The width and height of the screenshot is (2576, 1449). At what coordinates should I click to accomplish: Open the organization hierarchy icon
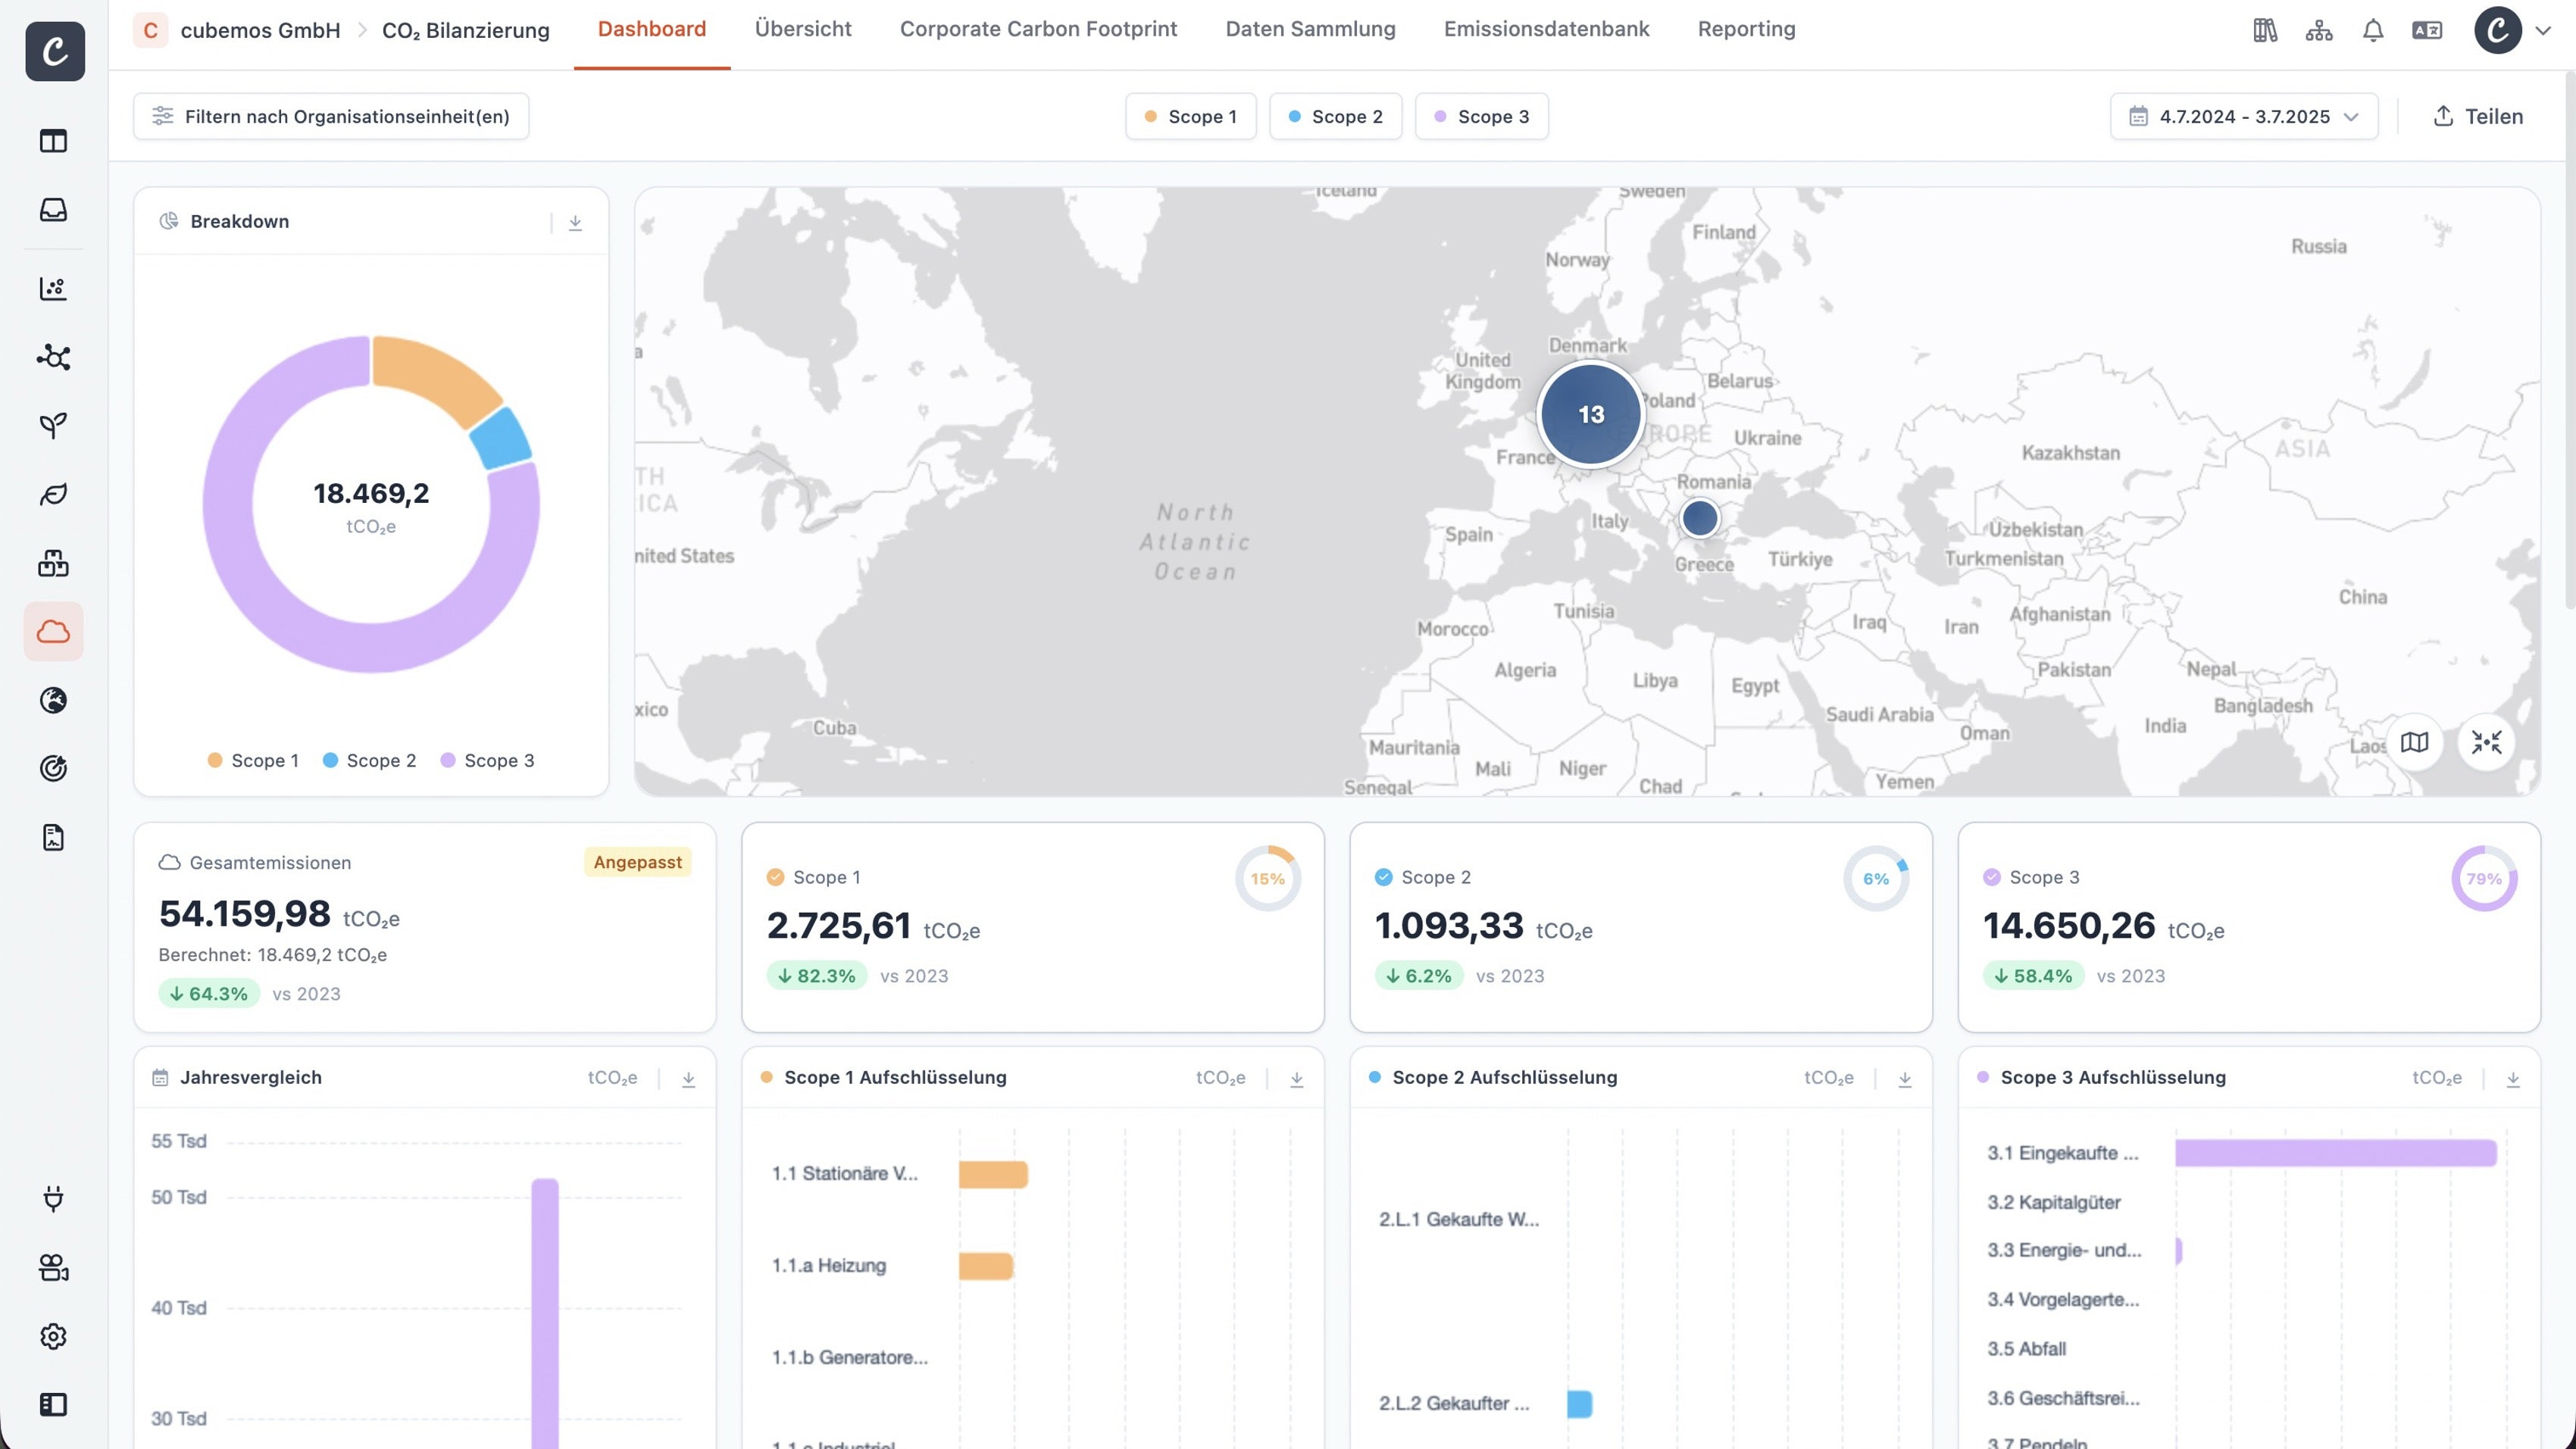[x=2318, y=31]
